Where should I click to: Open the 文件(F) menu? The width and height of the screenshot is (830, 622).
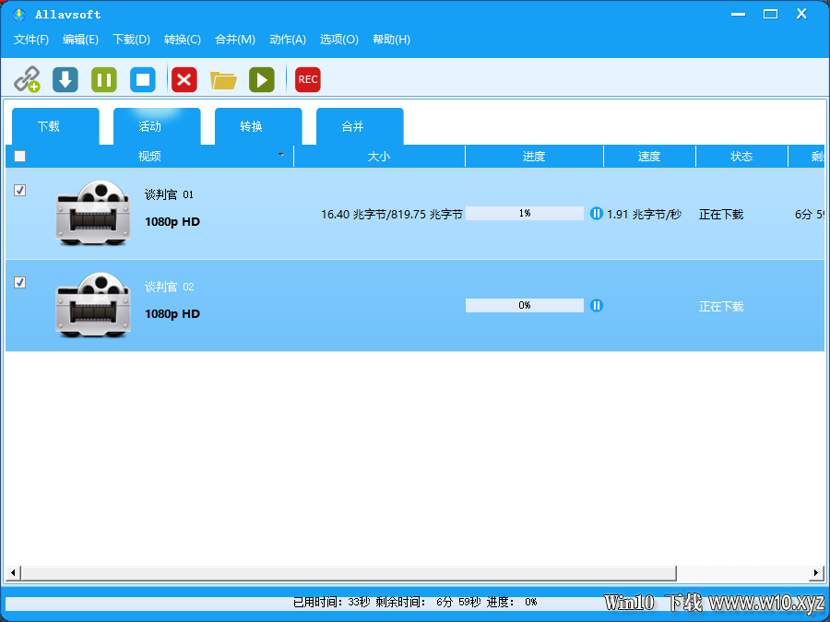click(x=31, y=39)
